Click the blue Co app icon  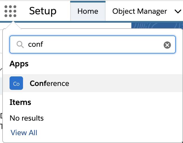[x=16, y=83]
